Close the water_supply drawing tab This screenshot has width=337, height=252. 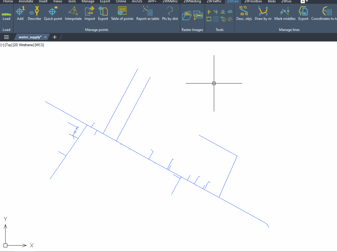[x=45, y=37]
